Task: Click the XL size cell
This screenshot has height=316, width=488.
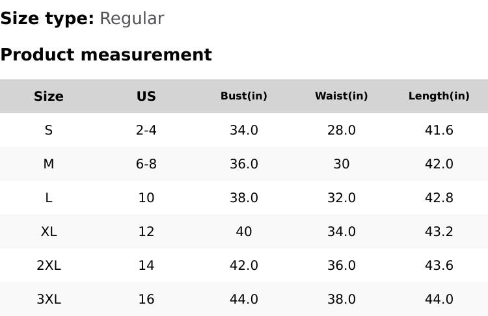Action: coord(49,231)
